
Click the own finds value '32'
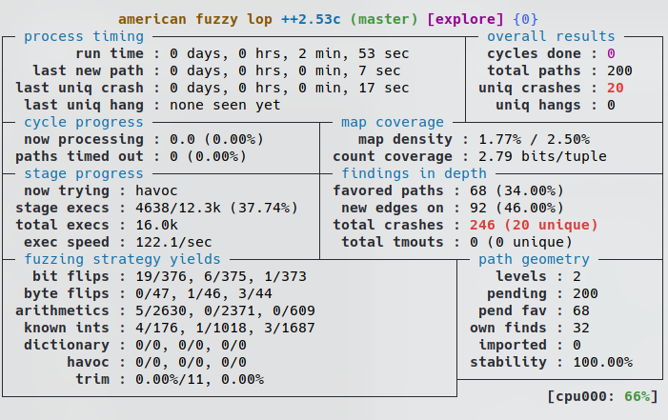[x=581, y=328]
